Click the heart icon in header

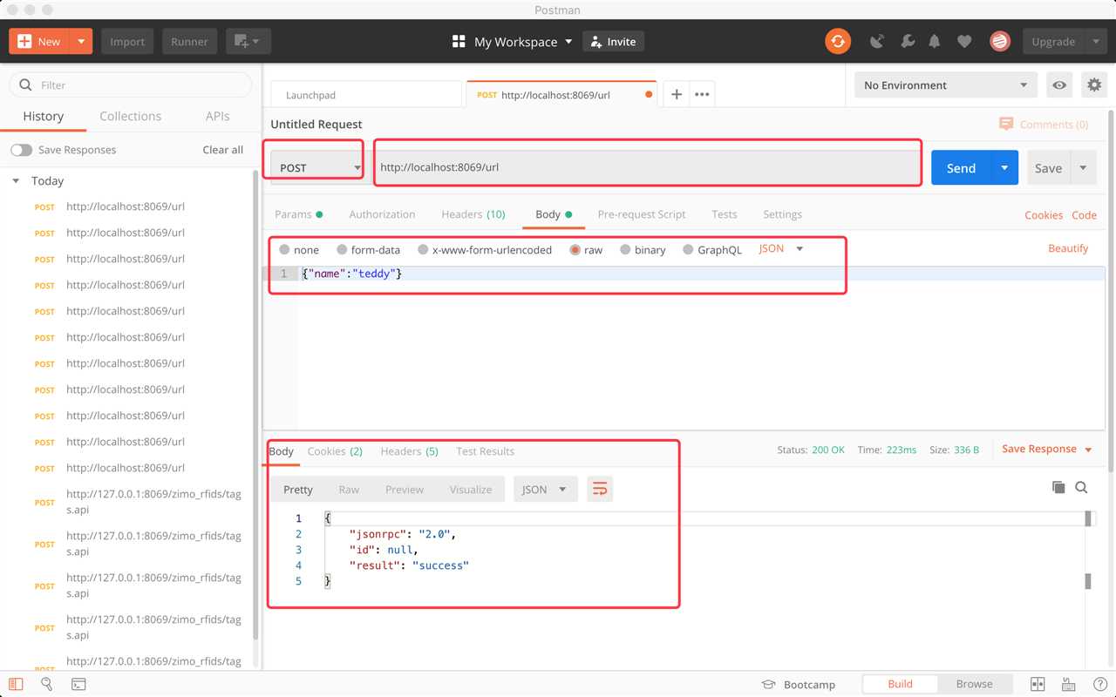[x=963, y=41]
